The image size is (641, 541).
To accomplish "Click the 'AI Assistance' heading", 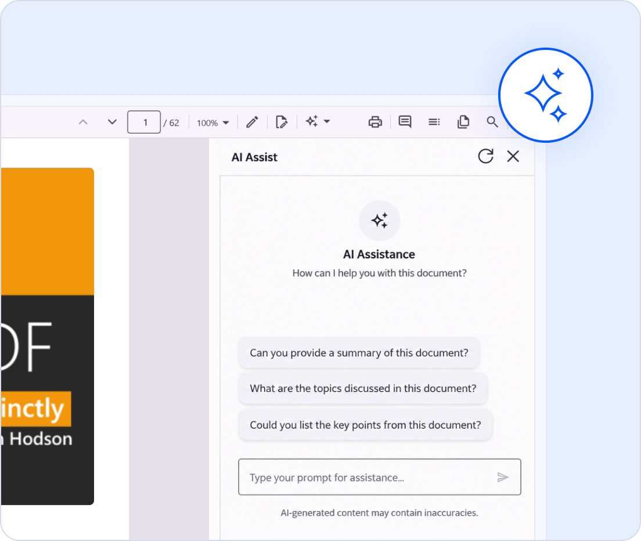I will tap(379, 254).
